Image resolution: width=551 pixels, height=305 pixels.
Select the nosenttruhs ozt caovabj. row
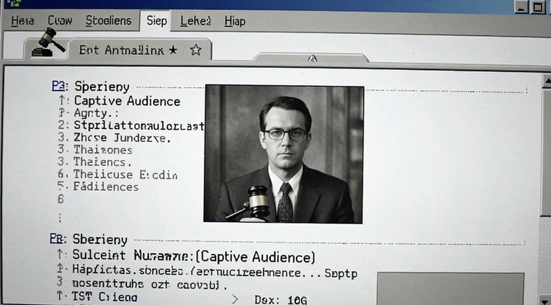142,284
